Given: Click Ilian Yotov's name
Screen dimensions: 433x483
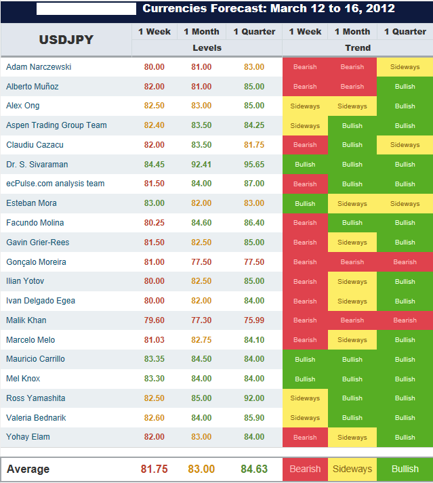Looking at the screenshot, I should click(25, 281).
